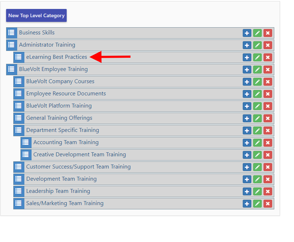Edit eLearning Best Practices category

point(257,57)
